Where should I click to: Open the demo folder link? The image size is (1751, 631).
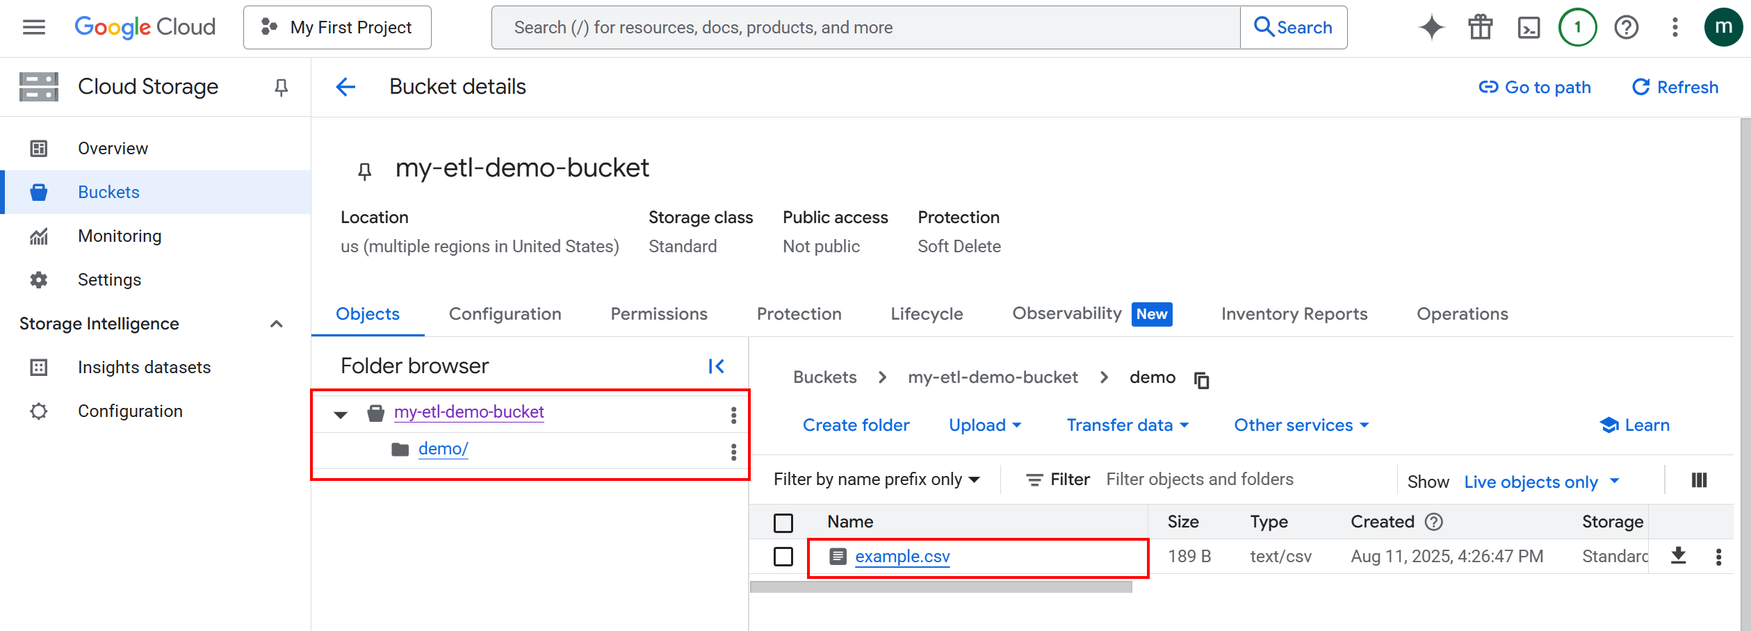pyautogui.click(x=443, y=448)
